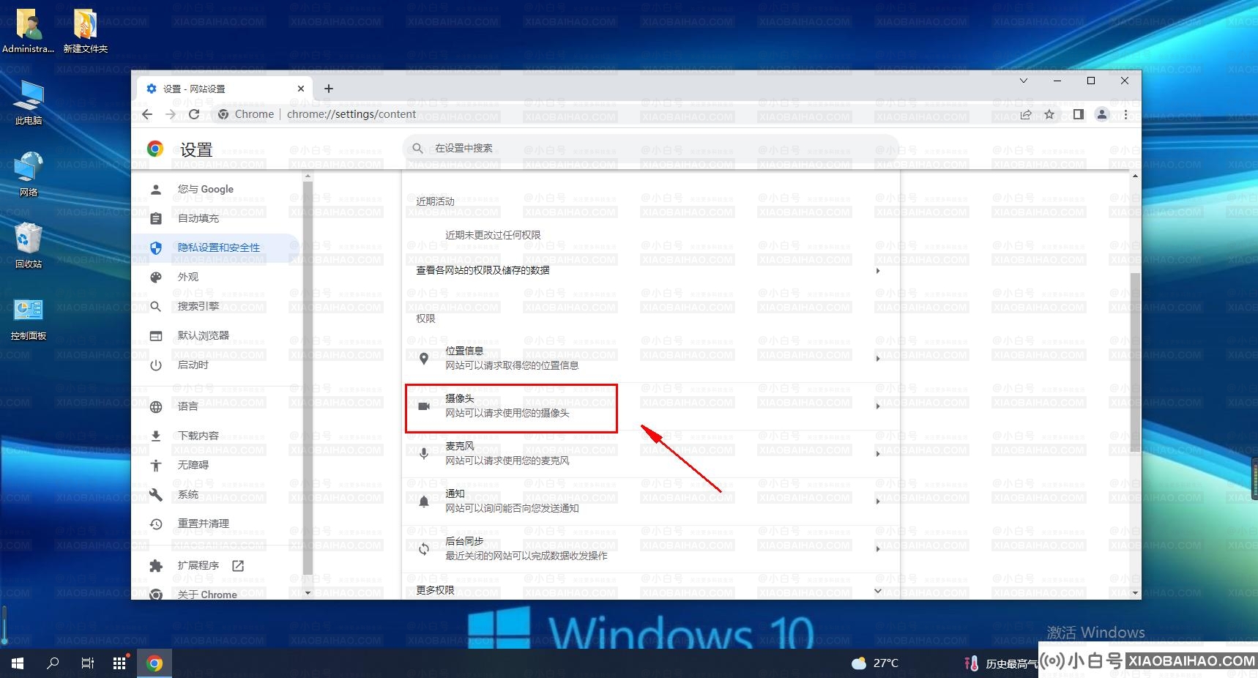Click the apps grid icon in taskbar

tap(120, 663)
